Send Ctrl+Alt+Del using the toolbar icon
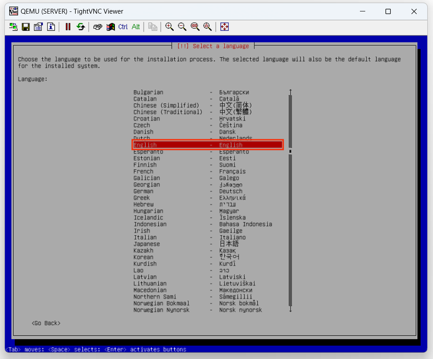This screenshot has height=359, width=433. click(x=98, y=27)
